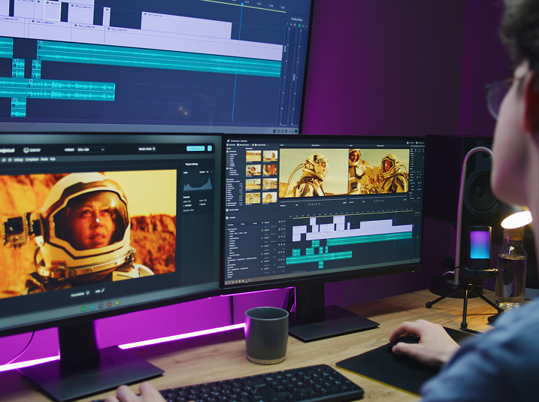Select the first thumbnail in the media bin
Viewport: 539px width, 402px height.
[x=253, y=156]
